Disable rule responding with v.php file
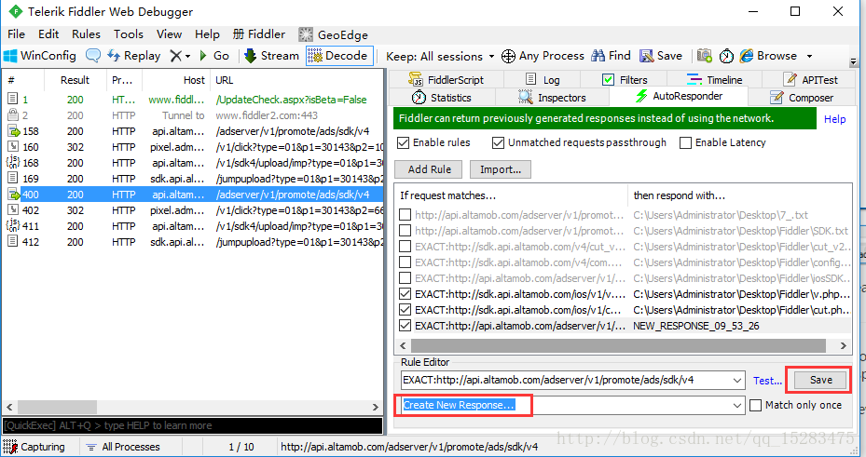The width and height of the screenshot is (866, 457). pos(405,294)
